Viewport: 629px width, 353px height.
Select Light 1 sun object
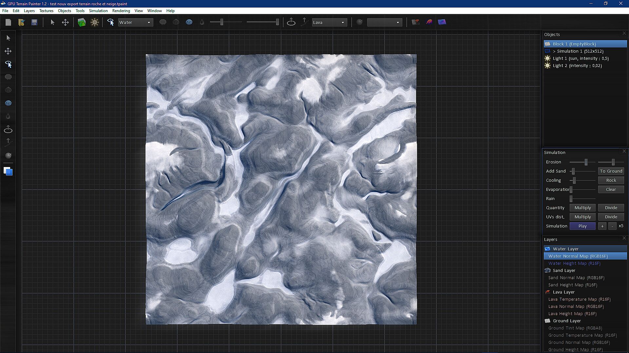580,59
